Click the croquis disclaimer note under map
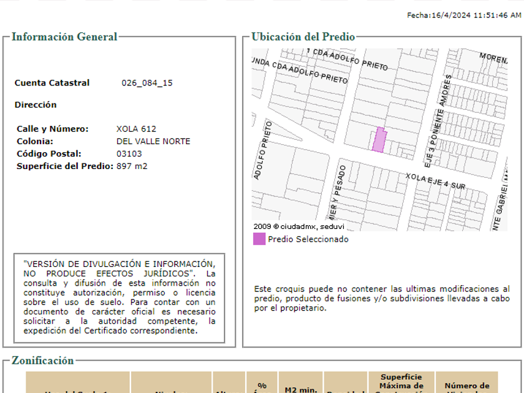 point(381,298)
